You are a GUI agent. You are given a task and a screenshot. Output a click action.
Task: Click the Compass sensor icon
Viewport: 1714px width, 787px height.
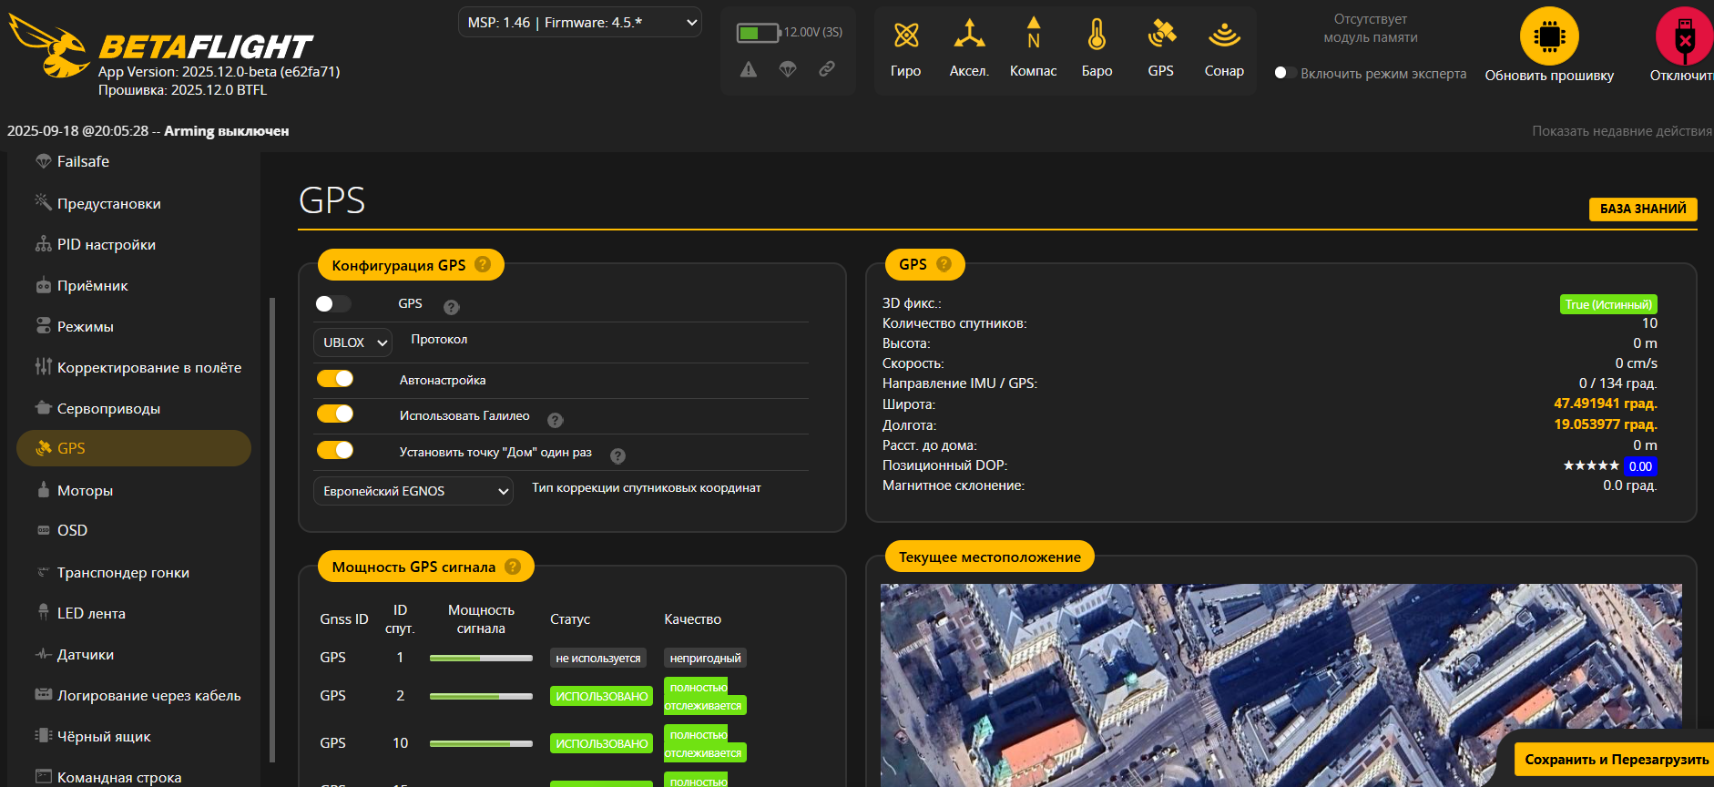point(1033,36)
